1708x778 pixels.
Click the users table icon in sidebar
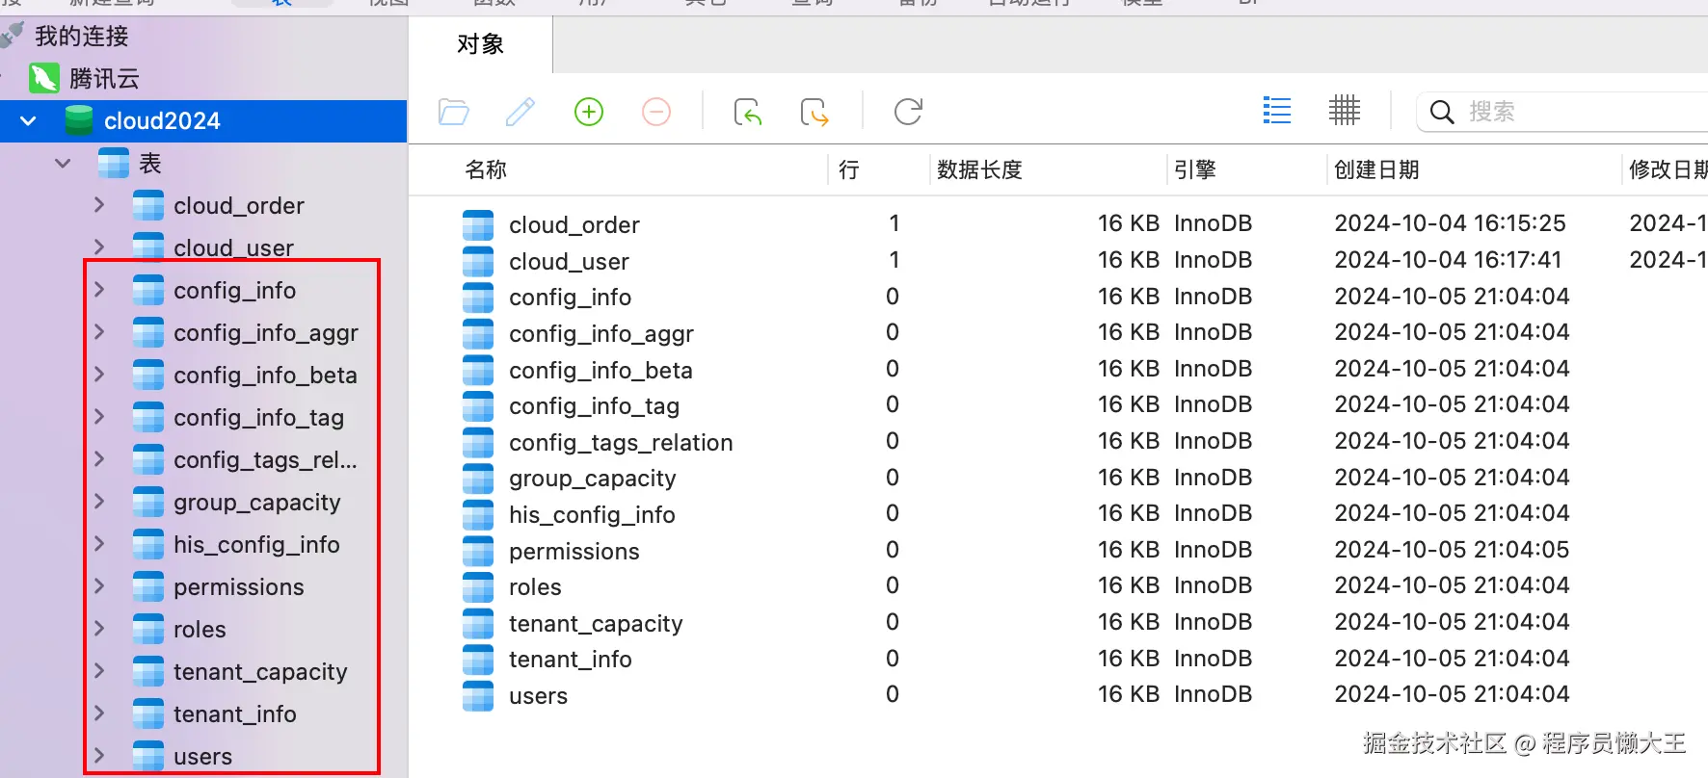[x=148, y=757]
